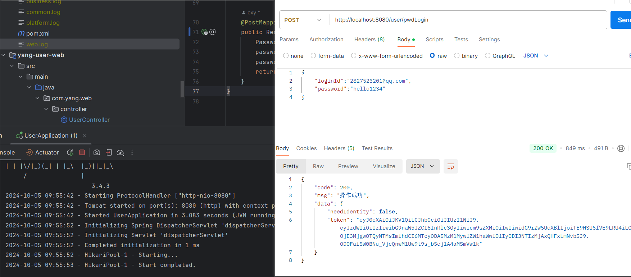Click the Raw response view button
Viewport: 631px width, 277px height.
(x=318, y=166)
